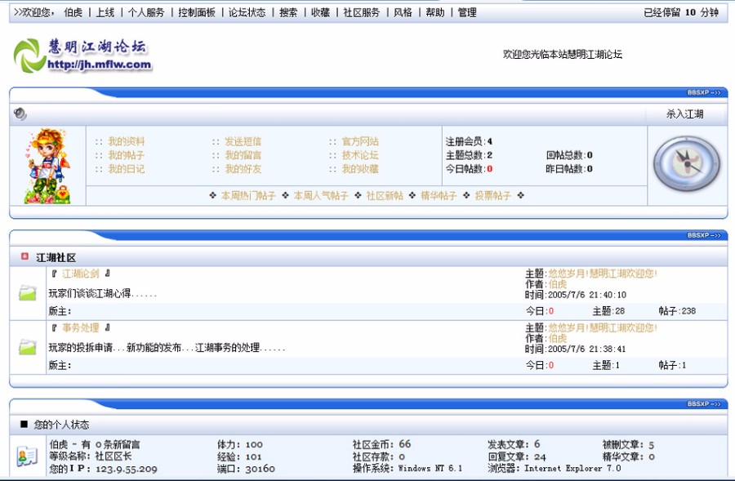Click the 等级名称: 社区区长 text

tap(90, 457)
